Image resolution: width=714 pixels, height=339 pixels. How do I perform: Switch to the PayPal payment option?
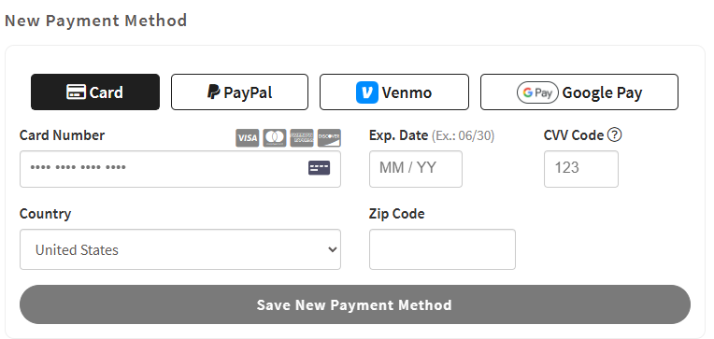tap(239, 92)
